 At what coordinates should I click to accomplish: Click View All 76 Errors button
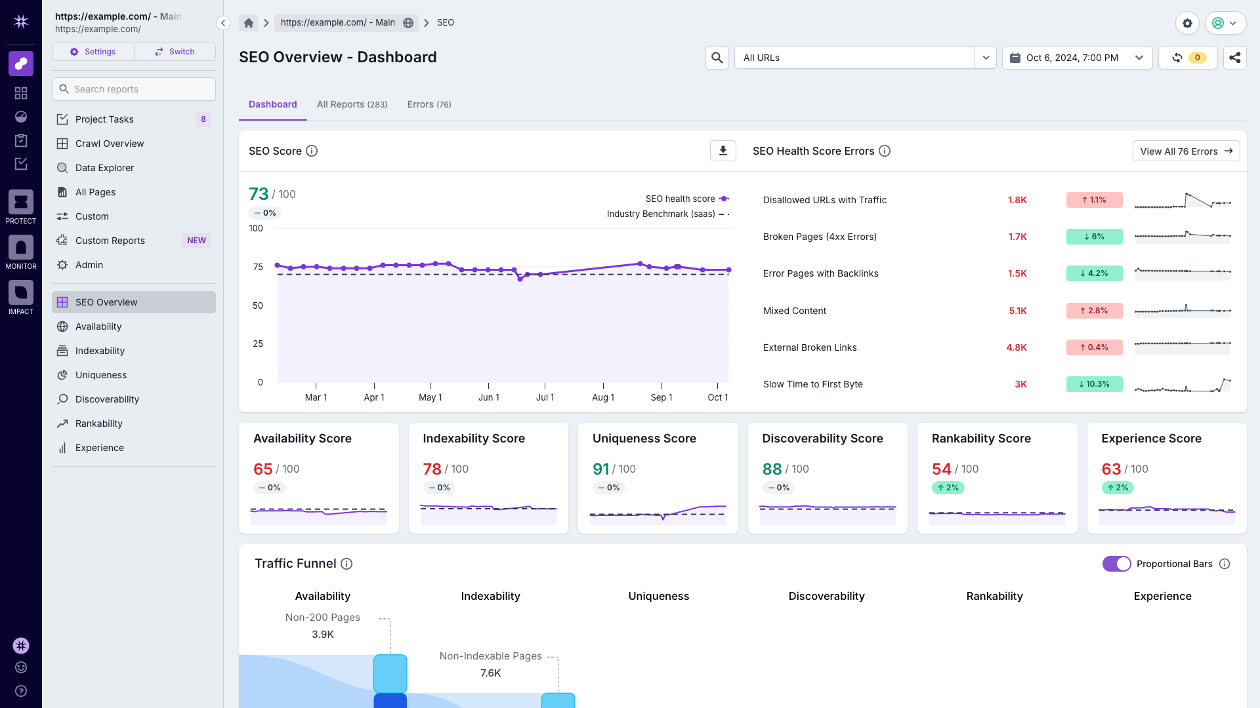[x=1186, y=151]
